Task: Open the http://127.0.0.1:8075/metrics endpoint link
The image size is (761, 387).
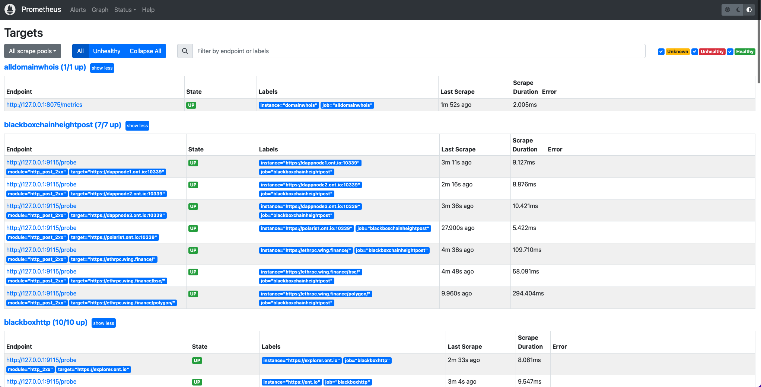Action: click(x=44, y=105)
